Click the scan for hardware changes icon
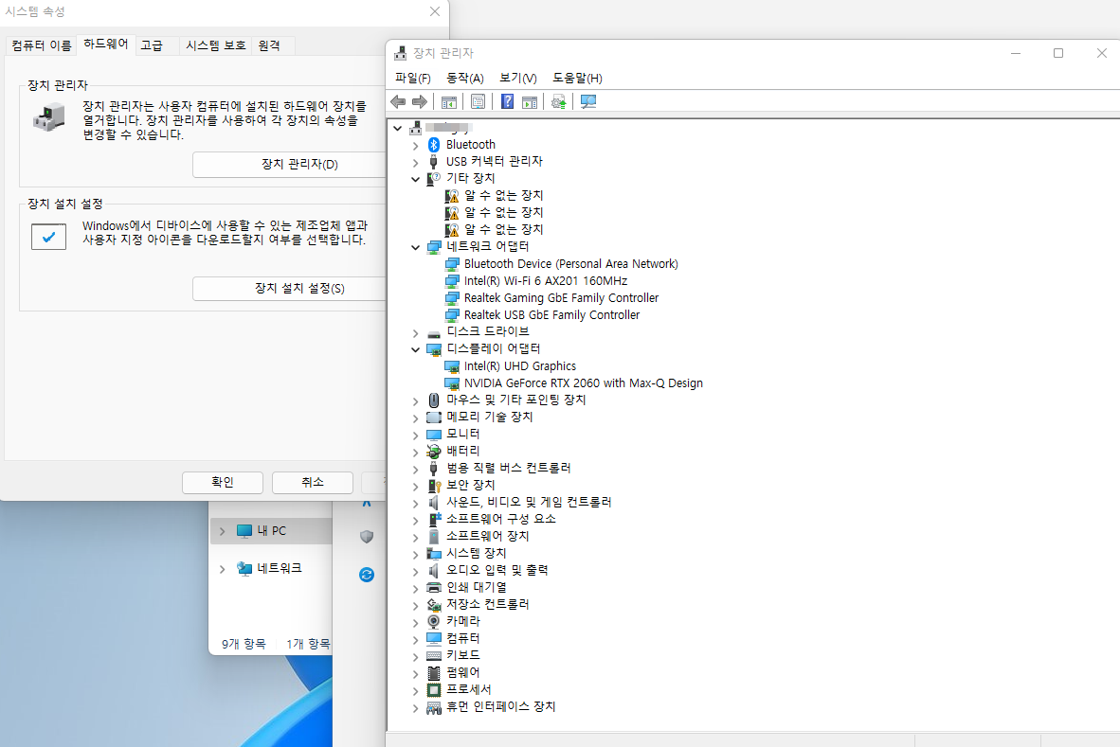The height and width of the screenshot is (747, 1120). pyautogui.click(x=588, y=102)
